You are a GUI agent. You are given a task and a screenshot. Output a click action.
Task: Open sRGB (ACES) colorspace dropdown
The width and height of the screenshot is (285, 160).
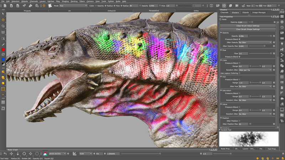[57, 154]
